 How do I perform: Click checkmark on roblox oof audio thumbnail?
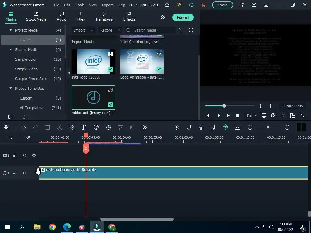[111, 105]
